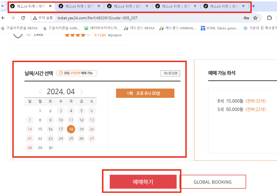The width and height of the screenshot is (277, 194).
Task: Click the 예매하기 booking button
Action: pos(143,181)
